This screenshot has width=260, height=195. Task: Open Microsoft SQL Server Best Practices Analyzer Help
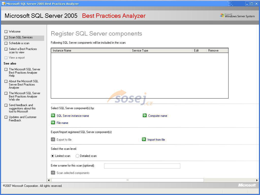coord(25,72)
